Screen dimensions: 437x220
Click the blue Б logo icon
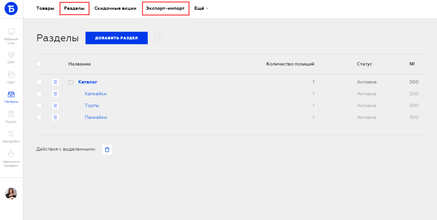[x=11, y=9]
